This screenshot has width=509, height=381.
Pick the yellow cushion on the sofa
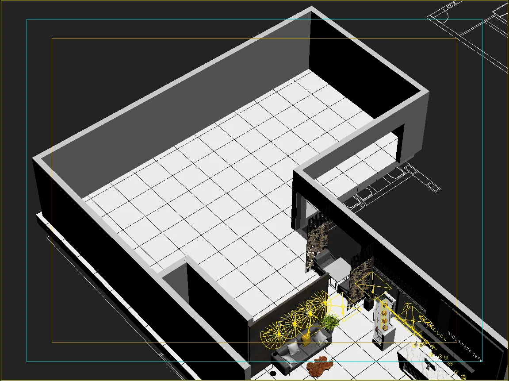point(306,339)
